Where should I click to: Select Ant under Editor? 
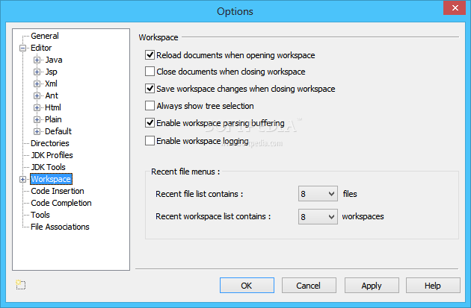click(x=52, y=96)
